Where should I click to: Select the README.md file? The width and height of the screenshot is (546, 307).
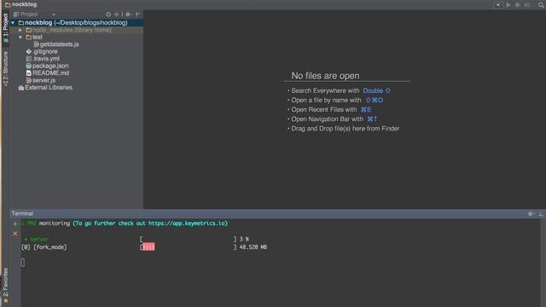[48, 73]
